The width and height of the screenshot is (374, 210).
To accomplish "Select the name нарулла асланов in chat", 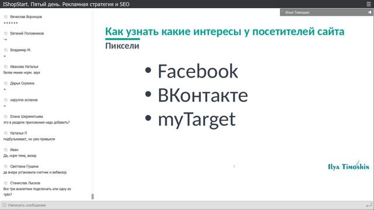I will coord(24,100).
